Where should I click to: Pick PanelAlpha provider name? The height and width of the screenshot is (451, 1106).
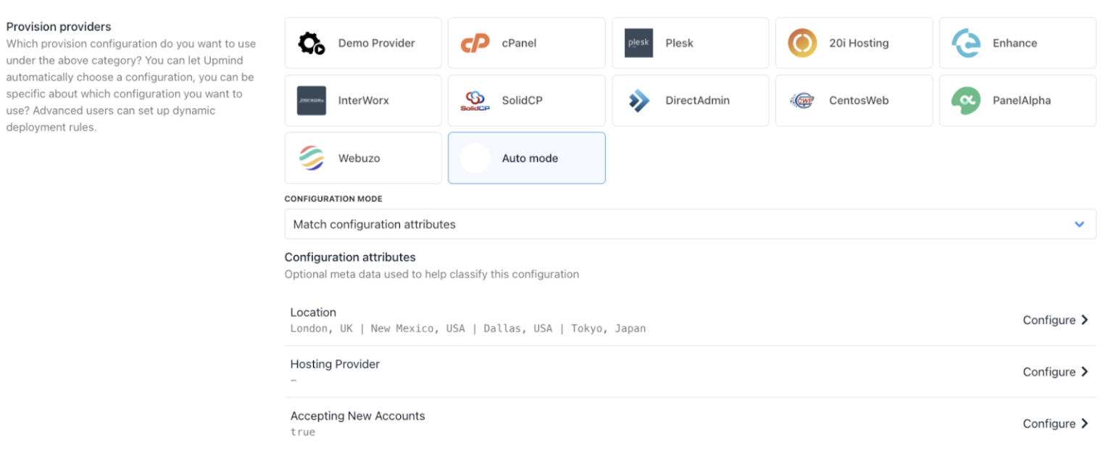[1022, 101]
